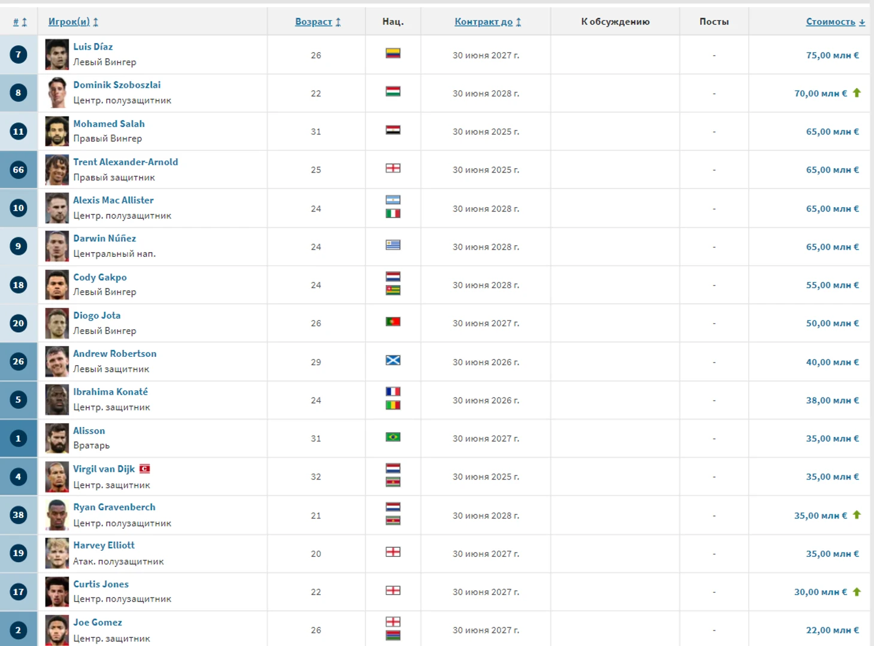The image size is (874, 646).
Task: Click Alexis Mac Allister player photo
Action: 57,208
